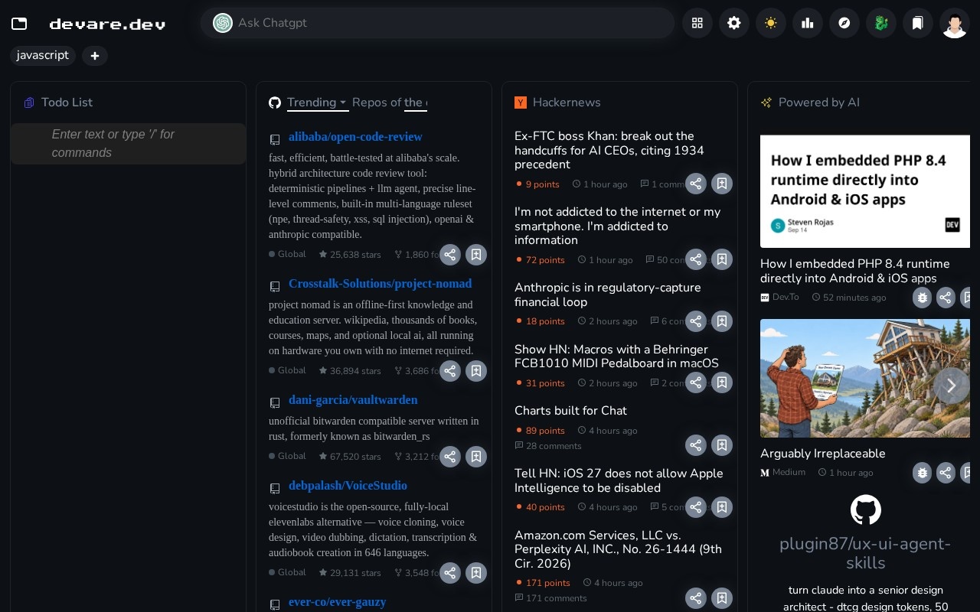Toggle light theme with sun icon
Image resolution: width=980 pixels, height=612 pixels.
[x=771, y=23]
